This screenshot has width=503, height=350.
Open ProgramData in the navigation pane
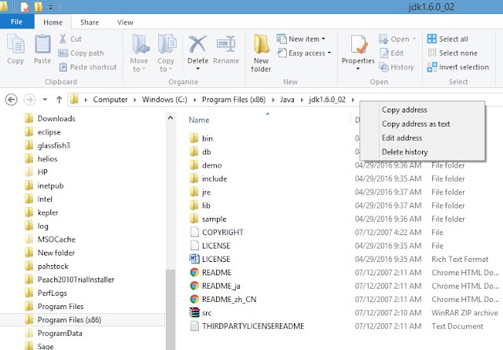[x=60, y=333]
